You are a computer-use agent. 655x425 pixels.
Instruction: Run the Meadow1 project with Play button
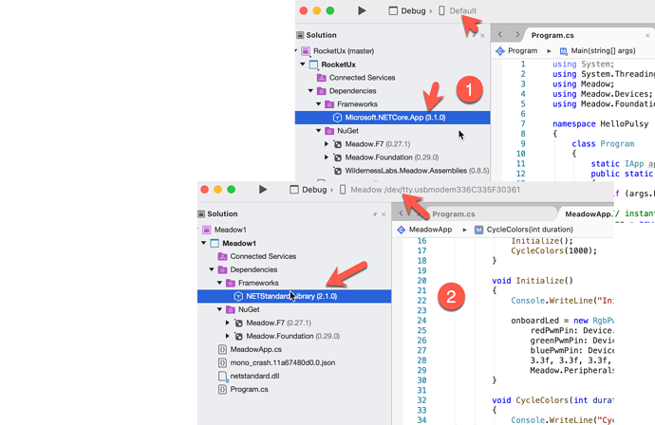click(x=263, y=190)
